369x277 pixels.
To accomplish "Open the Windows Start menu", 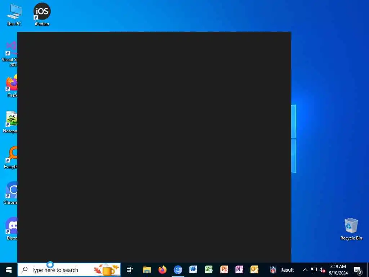I will point(9,270).
